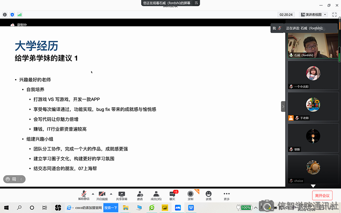
Task: Open 聊天 chat with unread badge
Action: pyautogui.click(x=173, y=196)
